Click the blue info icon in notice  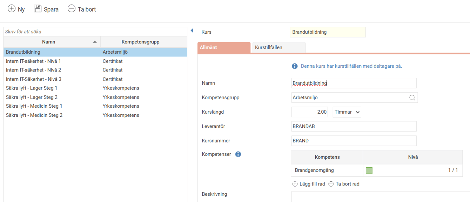(x=295, y=66)
